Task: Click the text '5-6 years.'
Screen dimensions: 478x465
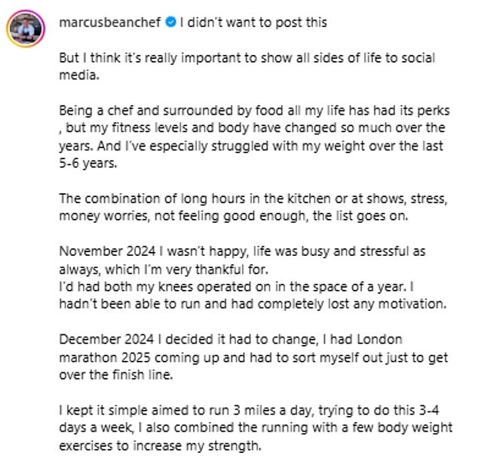Action: point(88,163)
